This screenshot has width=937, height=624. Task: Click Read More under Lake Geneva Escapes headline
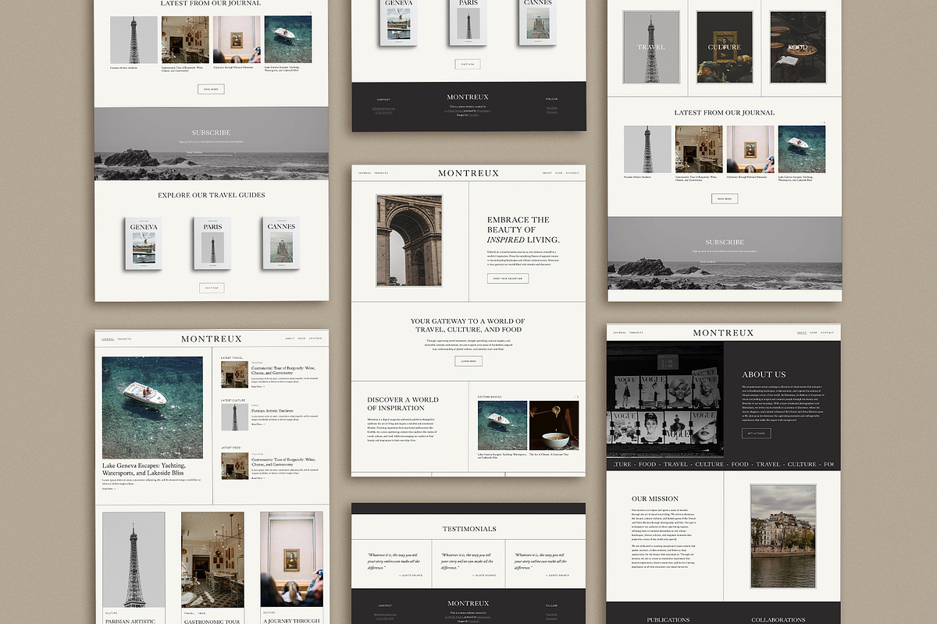pyautogui.click(x=109, y=489)
